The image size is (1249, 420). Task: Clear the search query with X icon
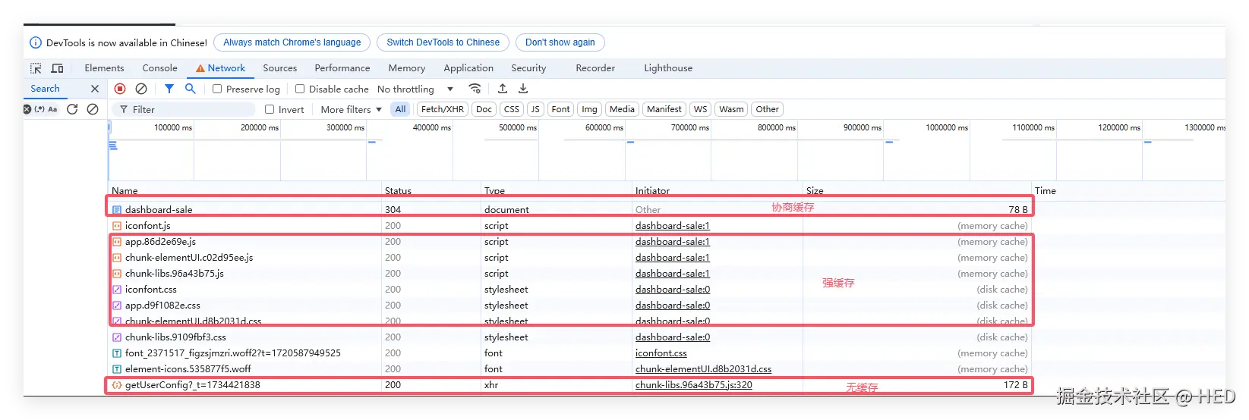(x=27, y=109)
